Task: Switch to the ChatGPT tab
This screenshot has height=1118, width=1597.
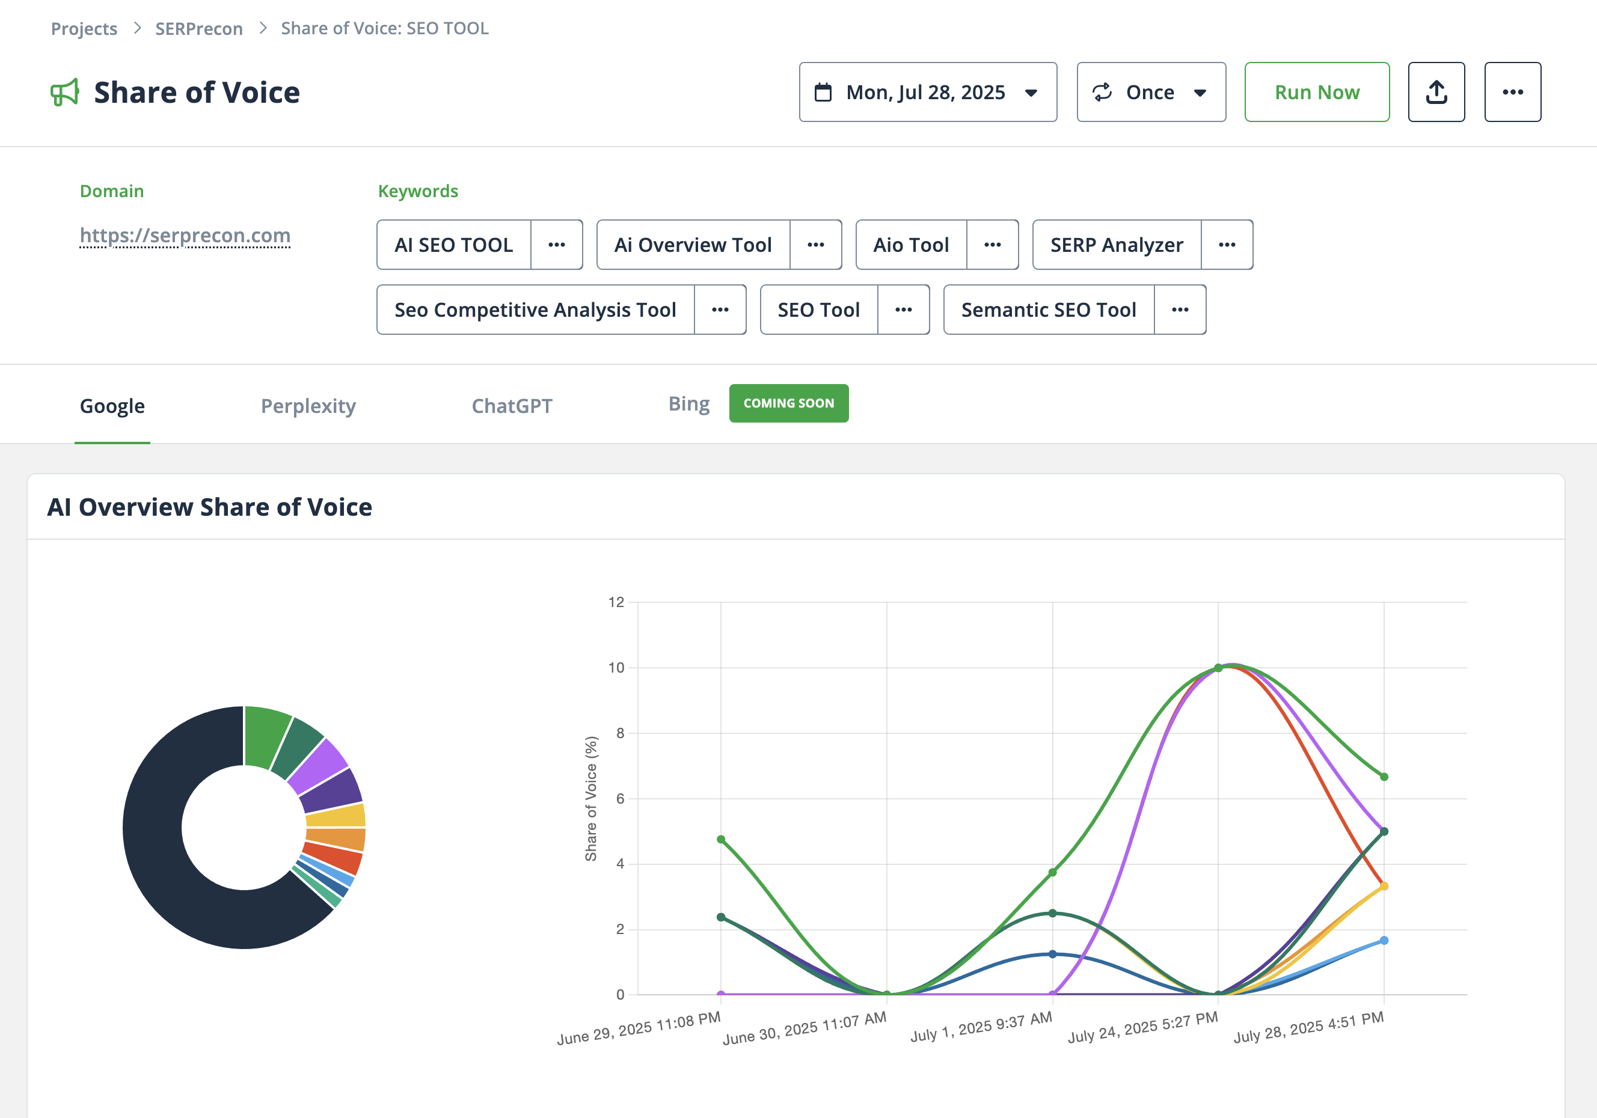Action: point(512,405)
